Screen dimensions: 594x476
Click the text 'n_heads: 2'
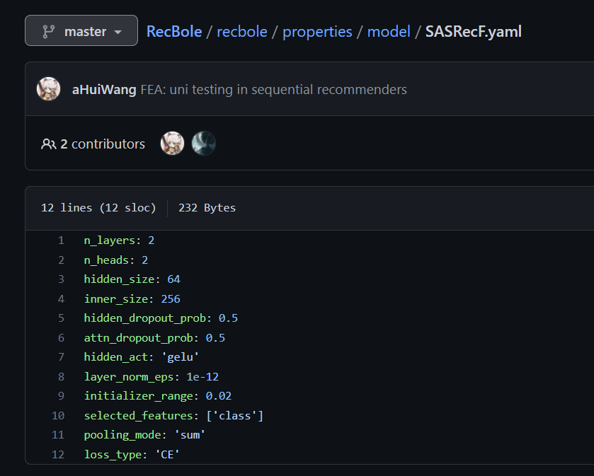coord(116,260)
